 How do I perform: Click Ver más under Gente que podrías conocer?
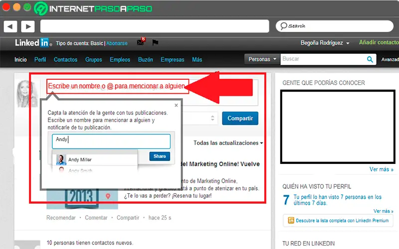tap(381, 169)
